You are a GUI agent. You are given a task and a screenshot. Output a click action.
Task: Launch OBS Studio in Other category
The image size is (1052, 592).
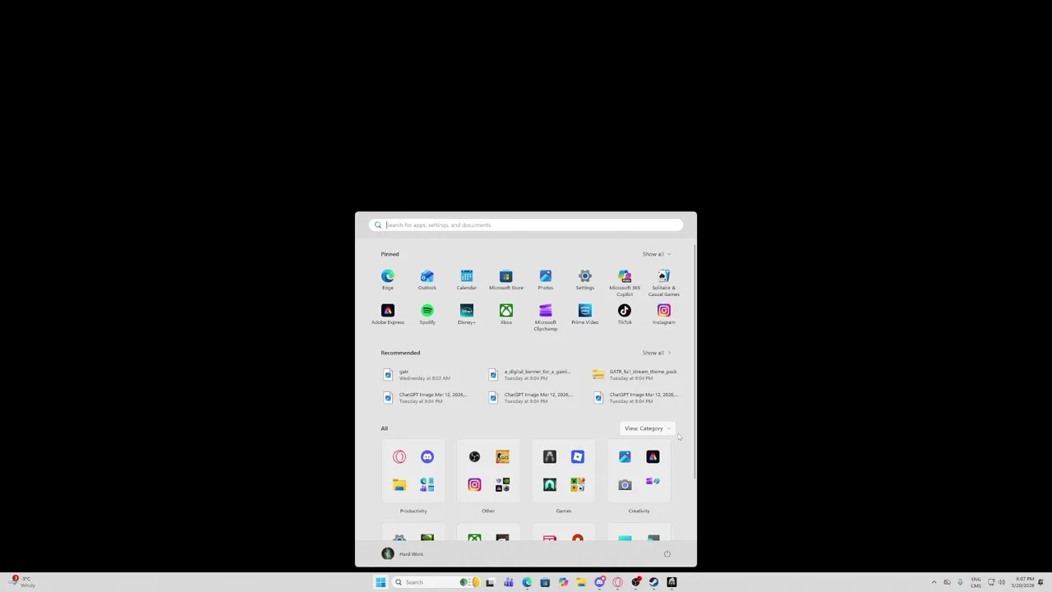pos(474,457)
